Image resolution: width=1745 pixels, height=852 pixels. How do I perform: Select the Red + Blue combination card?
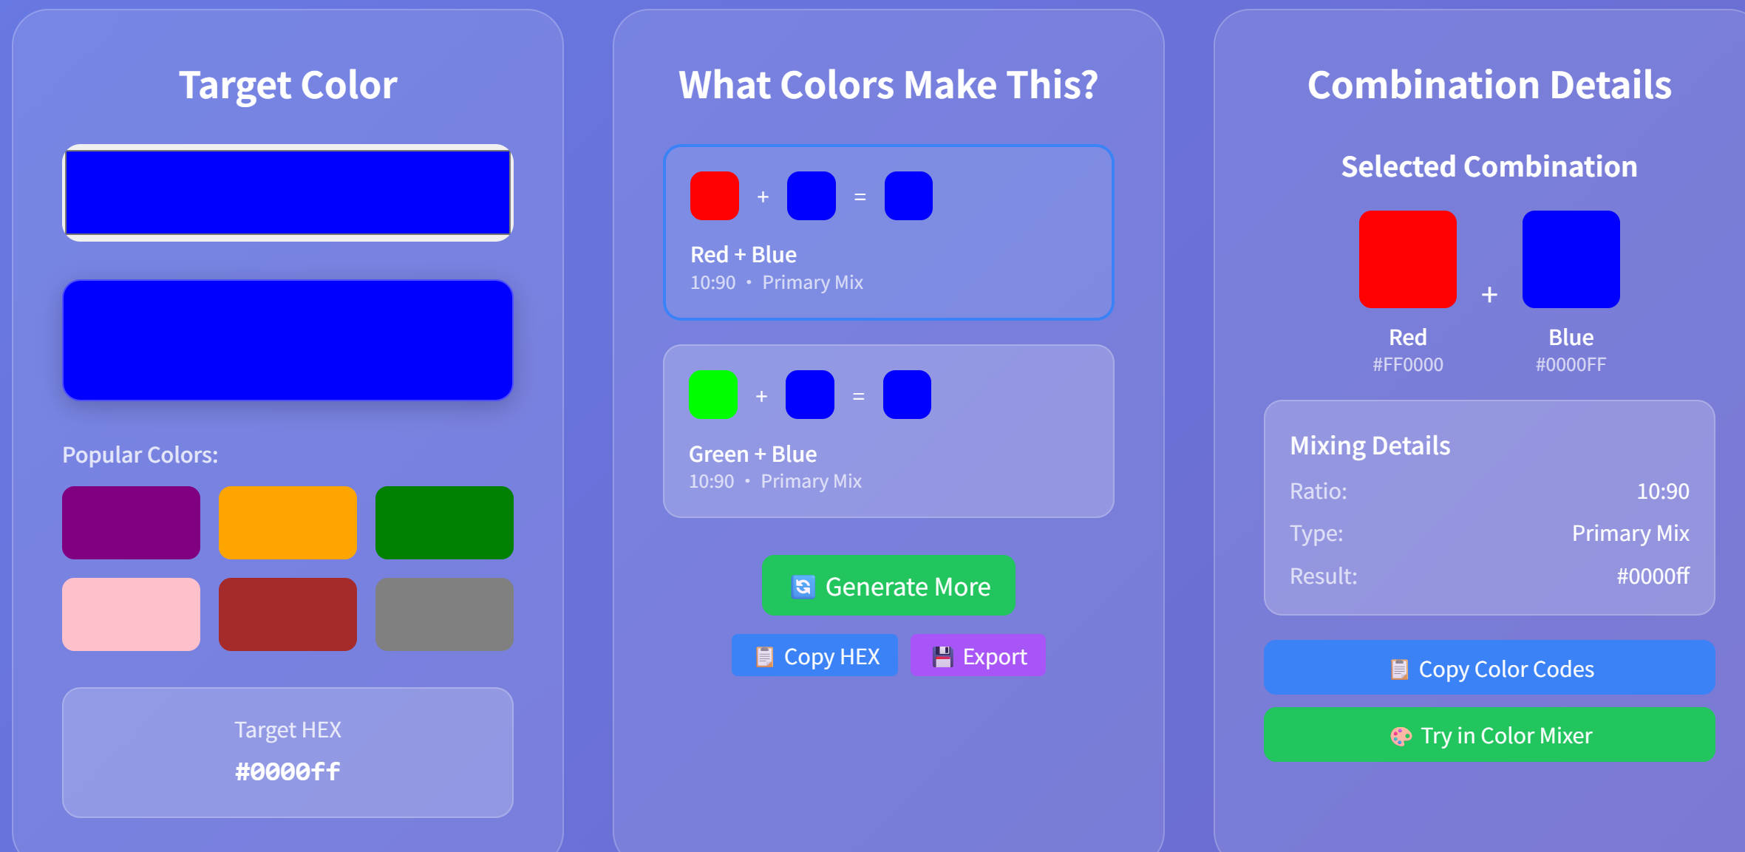pos(887,233)
